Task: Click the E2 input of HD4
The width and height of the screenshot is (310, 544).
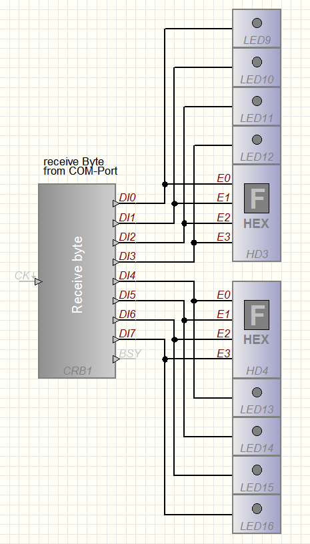Action: (223, 334)
